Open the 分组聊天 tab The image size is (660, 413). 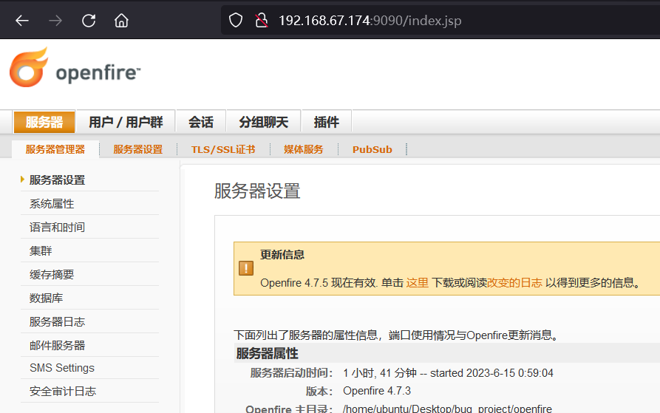point(263,122)
